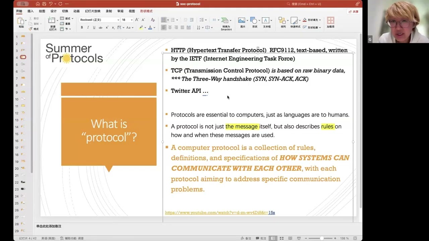Toggle Underline formatting
The image size is (429, 241).
pos(94,27)
